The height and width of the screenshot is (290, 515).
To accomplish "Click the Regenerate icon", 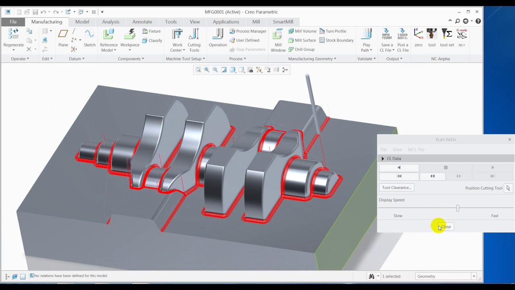I will 13,35.
